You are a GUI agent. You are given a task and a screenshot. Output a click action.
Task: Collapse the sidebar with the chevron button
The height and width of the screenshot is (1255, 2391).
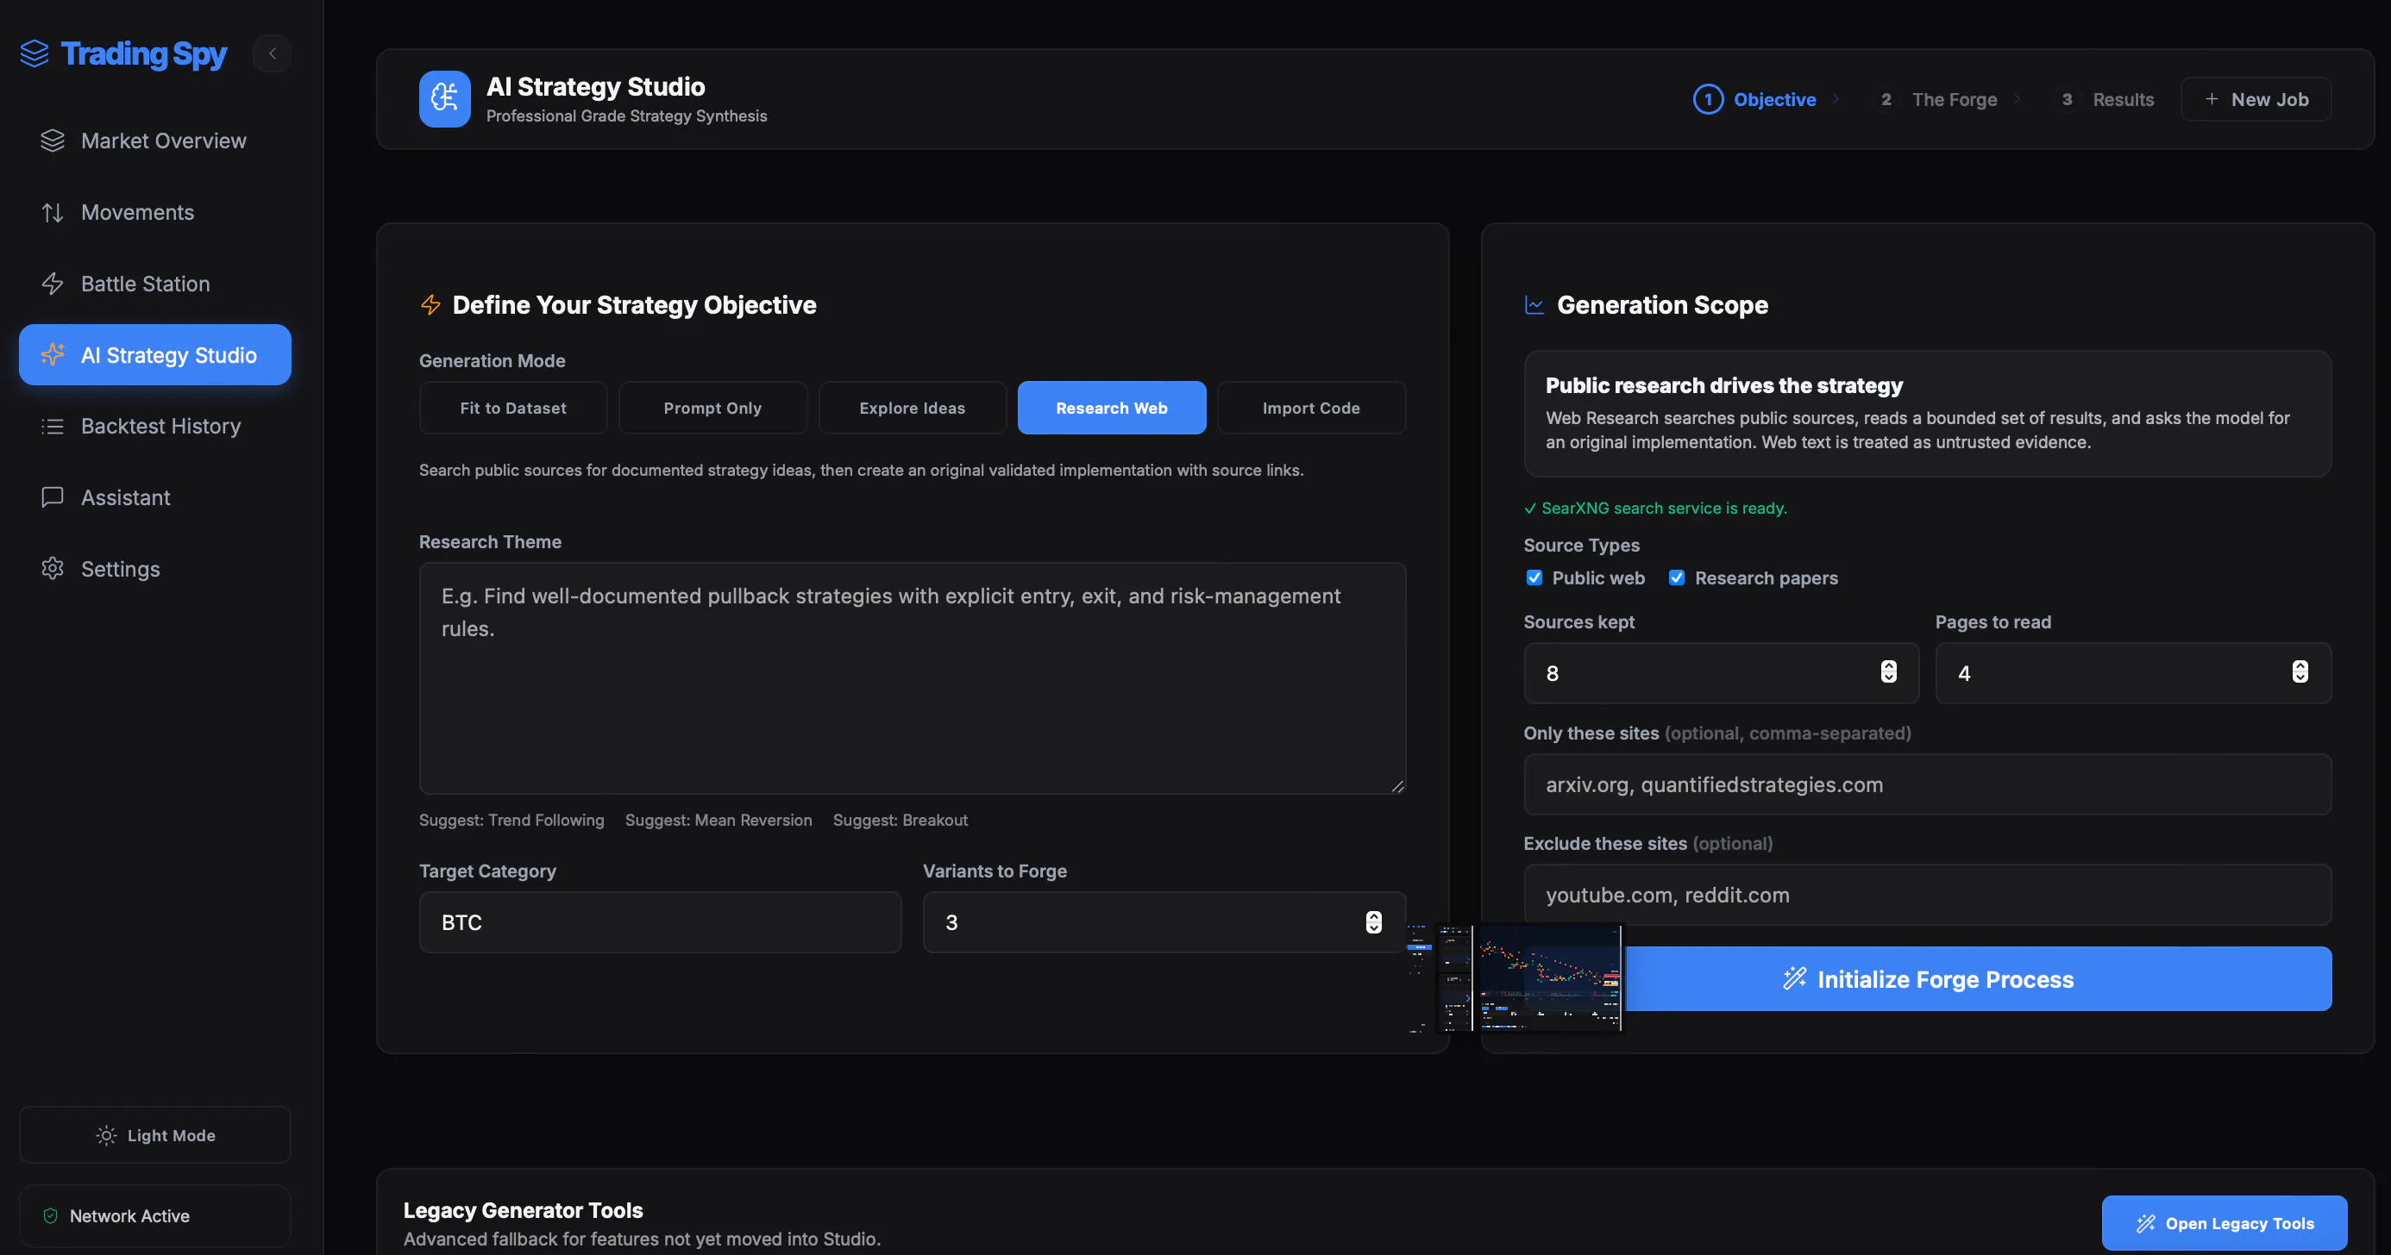point(272,53)
